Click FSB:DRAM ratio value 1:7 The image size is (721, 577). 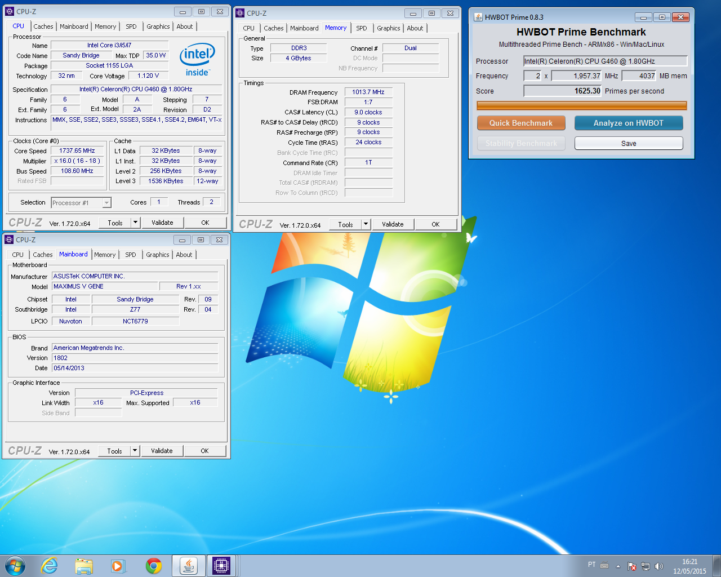click(x=368, y=103)
